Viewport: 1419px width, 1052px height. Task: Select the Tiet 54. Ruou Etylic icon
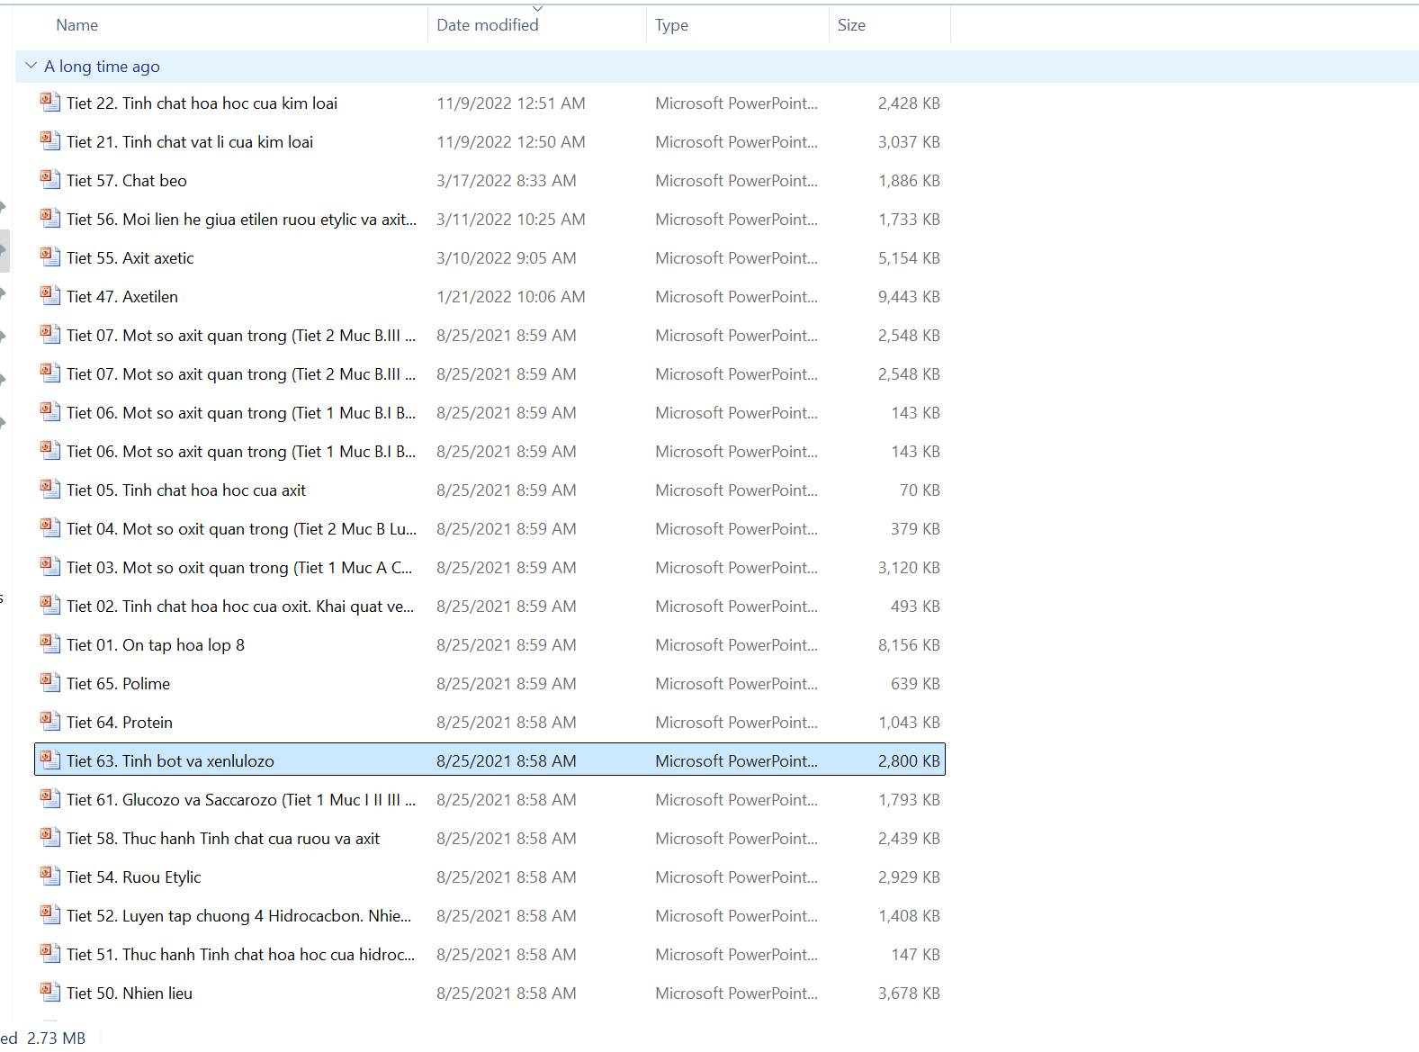[50, 876]
